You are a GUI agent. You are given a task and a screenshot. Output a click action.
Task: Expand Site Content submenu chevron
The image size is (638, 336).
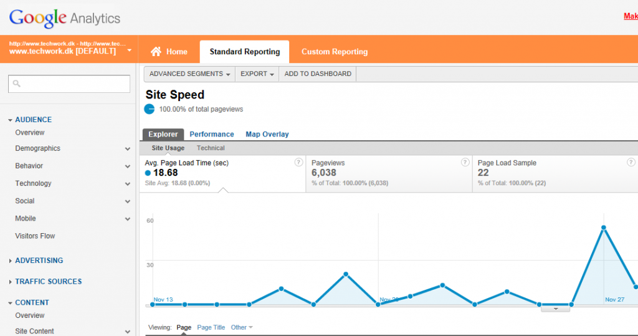click(x=127, y=332)
